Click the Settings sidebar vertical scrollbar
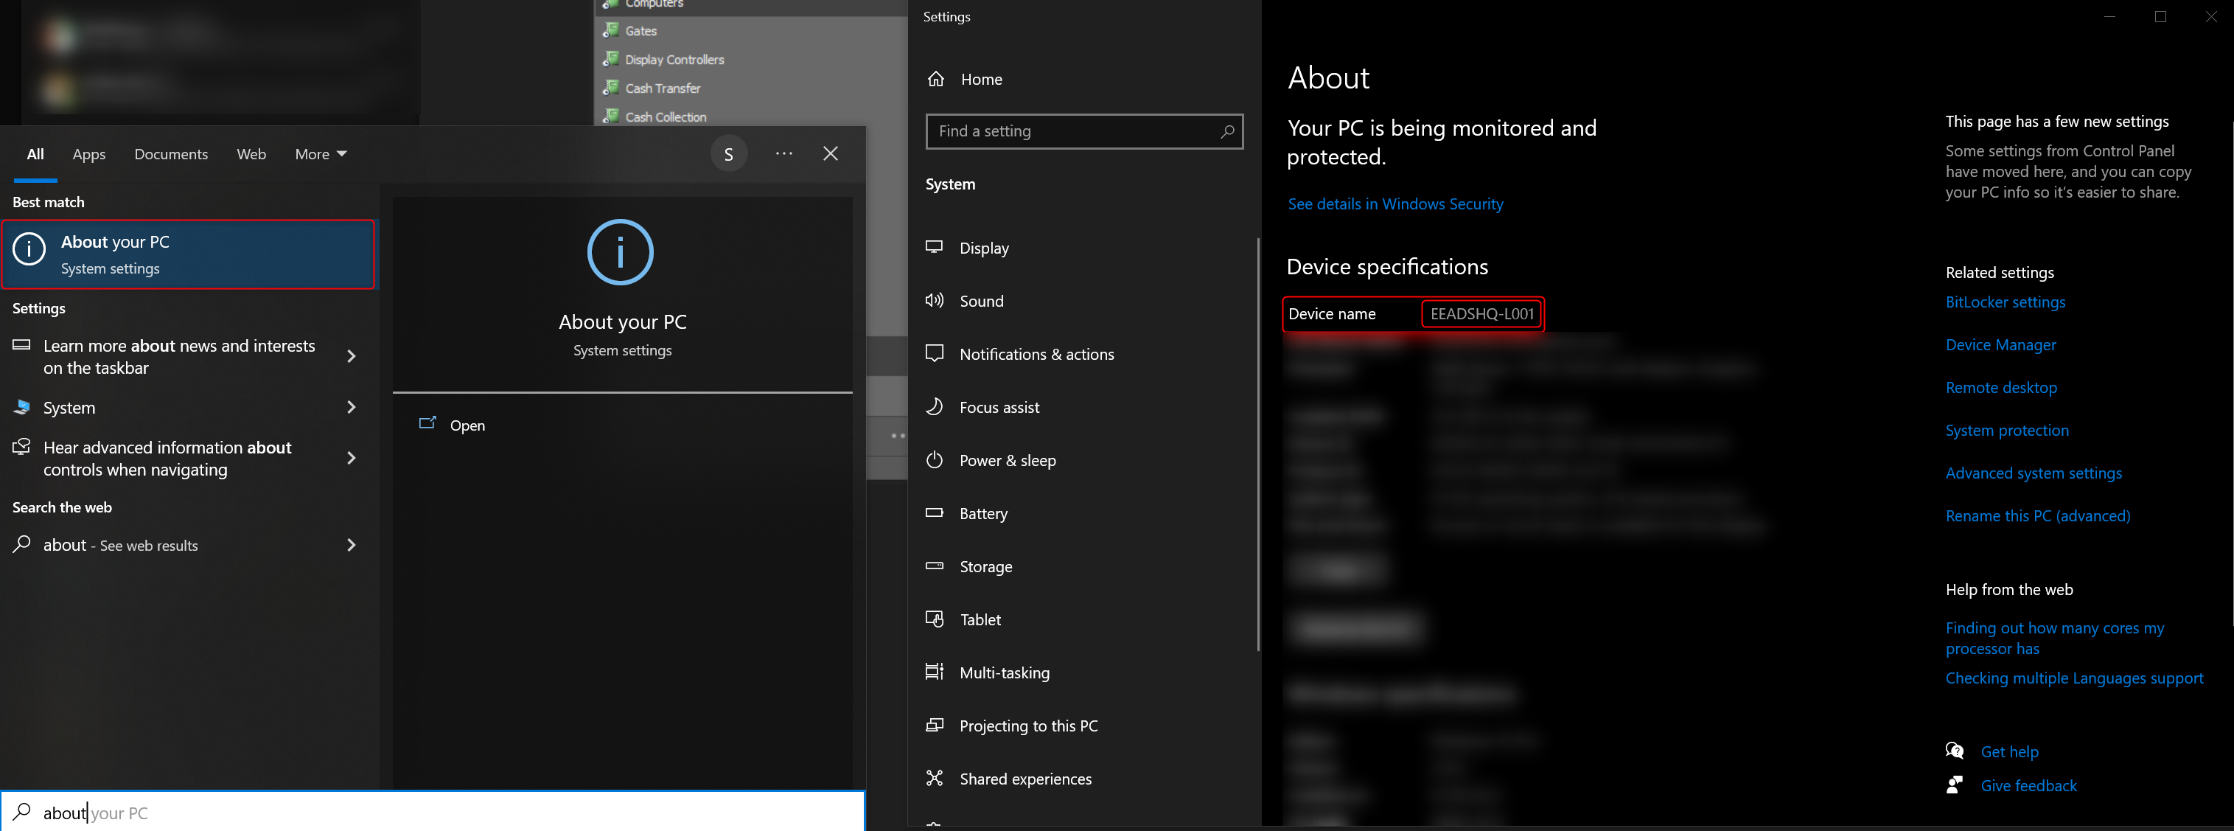2234x831 pixels. coord(1257,444)
